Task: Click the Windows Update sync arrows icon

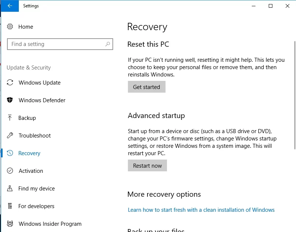Action: click(x=10, y=83)
